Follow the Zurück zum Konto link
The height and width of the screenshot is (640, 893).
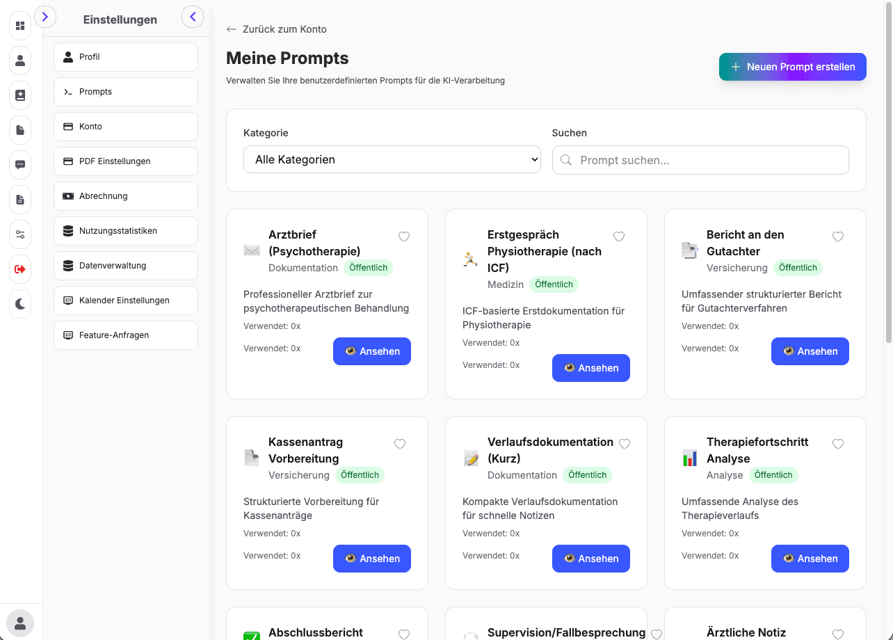pyautogui.click(x=277, y=29)
